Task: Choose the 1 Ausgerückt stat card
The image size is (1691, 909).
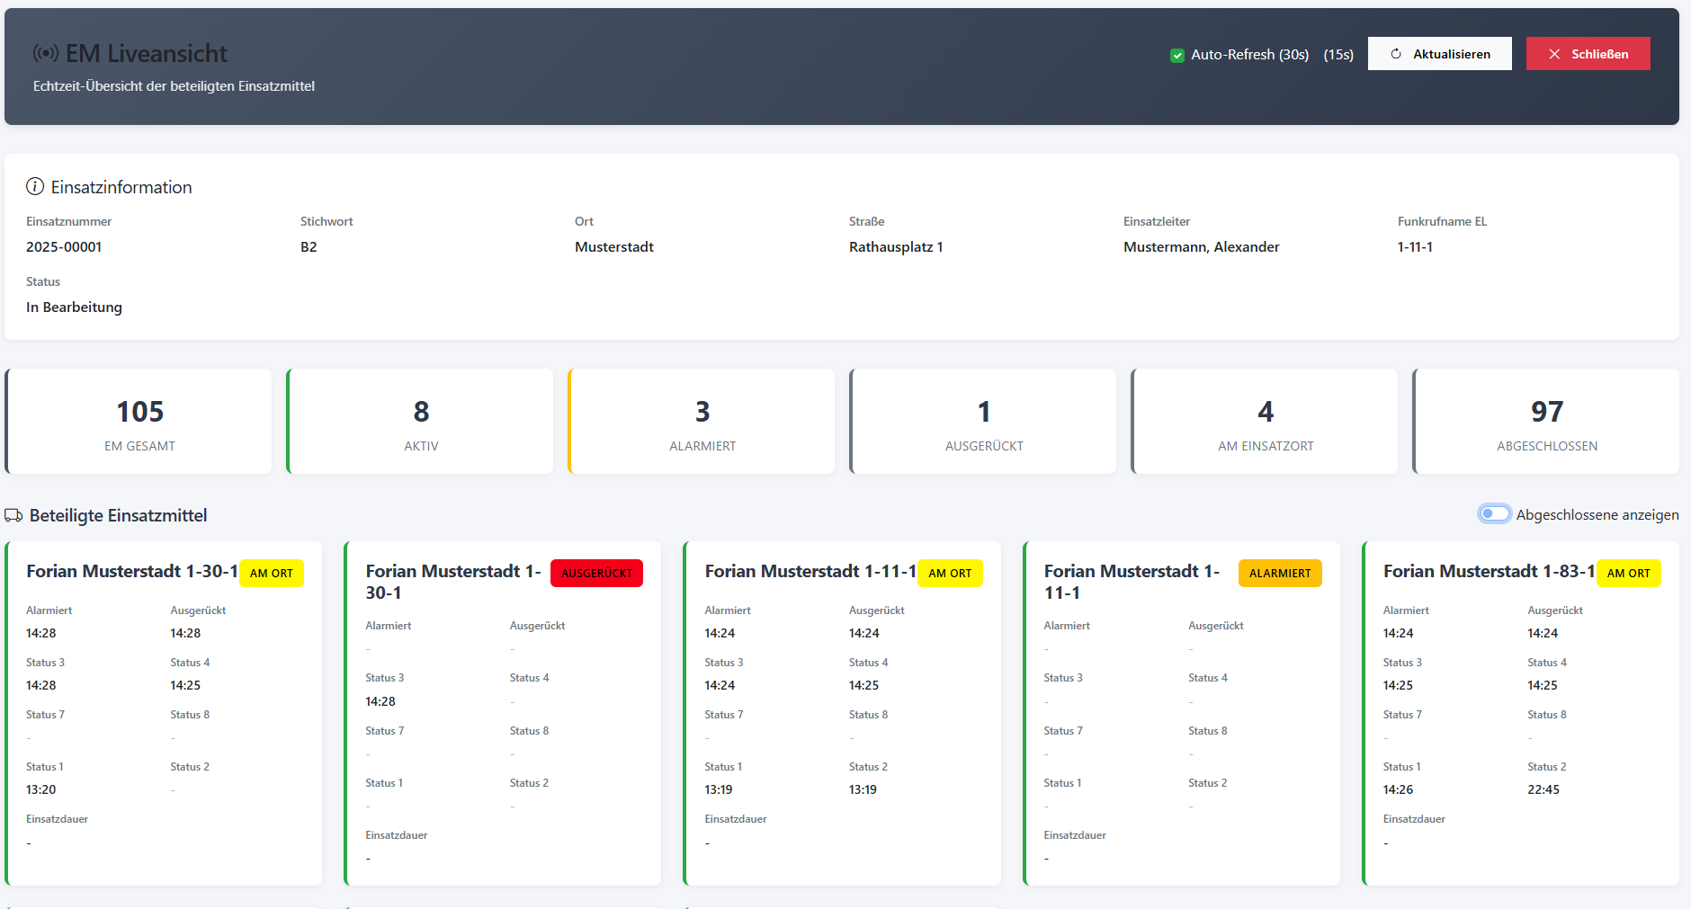Action: tap(984, 422)
